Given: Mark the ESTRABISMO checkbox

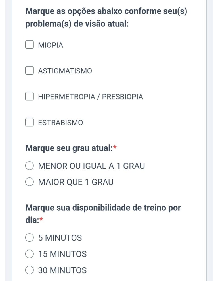Looking at the screenshot, I should point(30,122).
